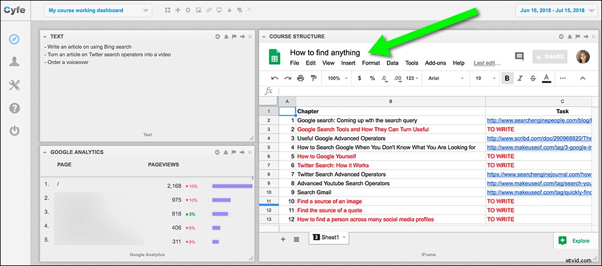Image resolution: width=602 pixels, height=266 pixels.
Task: Format as currency with the dollar icon
Action: click(x=359, y=78)
